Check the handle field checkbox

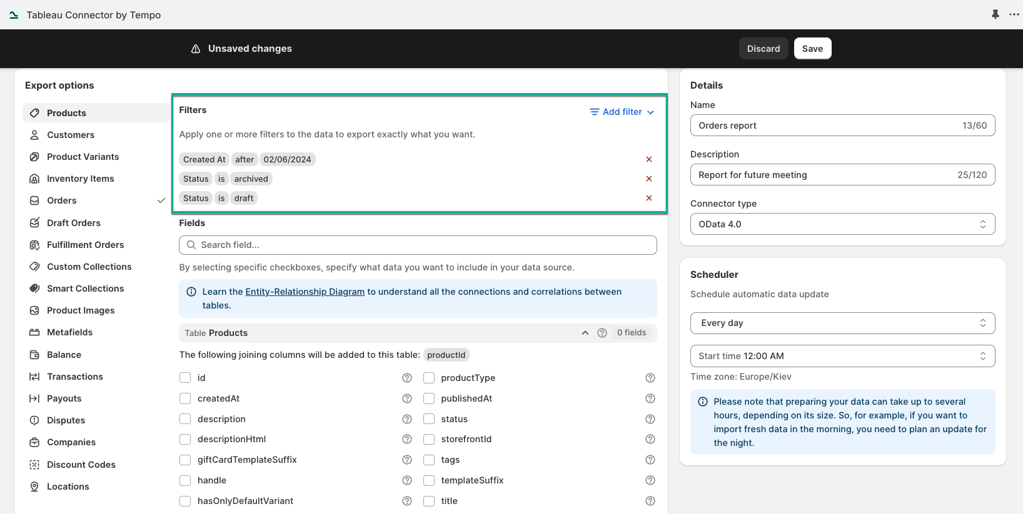pyautogui.click(x=185, y=480)
